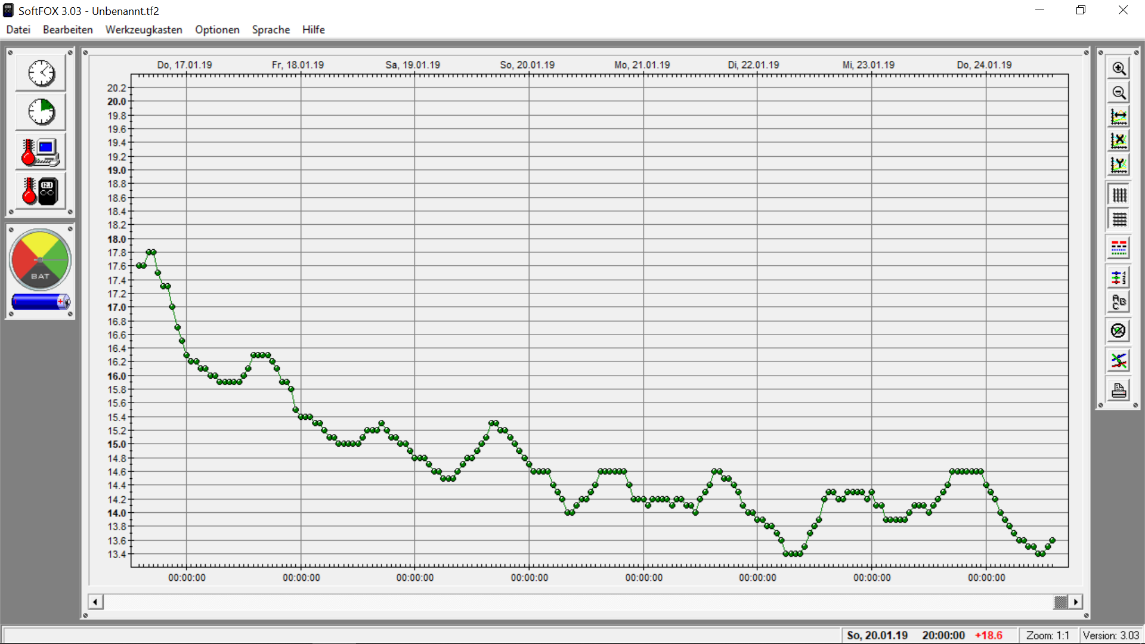Open the line styles legend icon
Image resolution: width=1145 pixels, height=644 pixels.
tap(1119, 248)
